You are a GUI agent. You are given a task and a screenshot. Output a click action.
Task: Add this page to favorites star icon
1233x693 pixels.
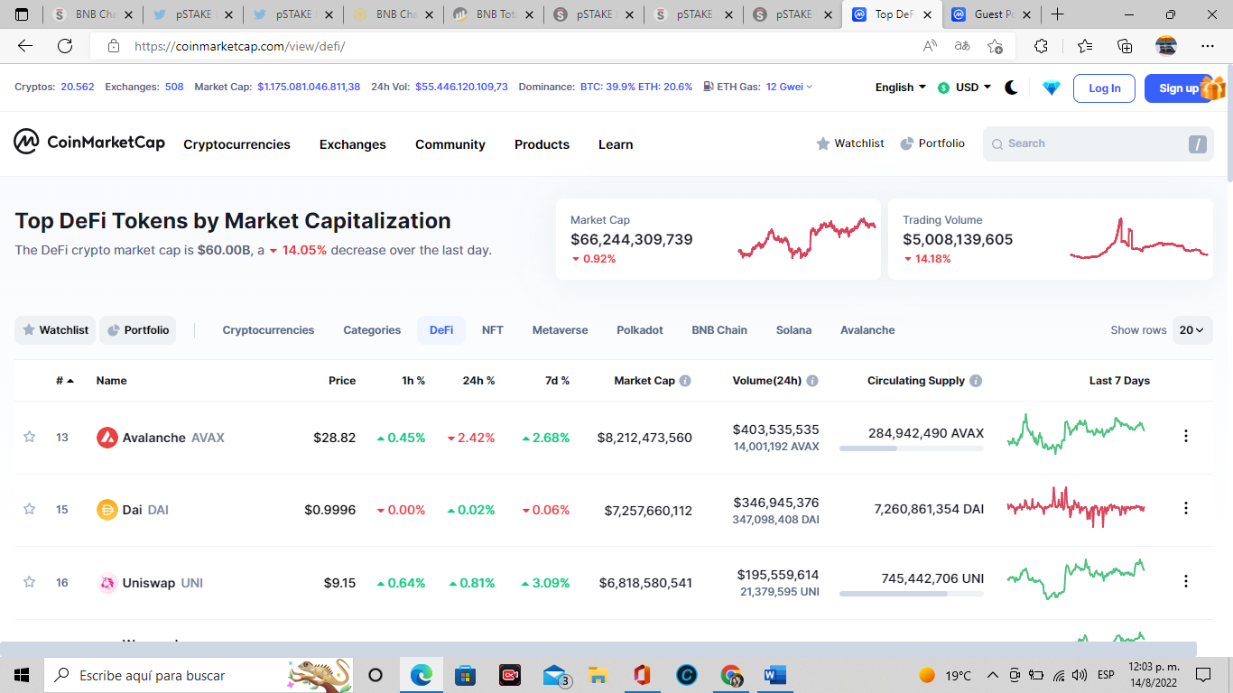click(x=995, y=46)
